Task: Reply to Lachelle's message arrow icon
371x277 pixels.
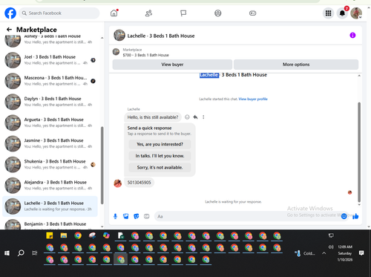Action: point(195,117)
